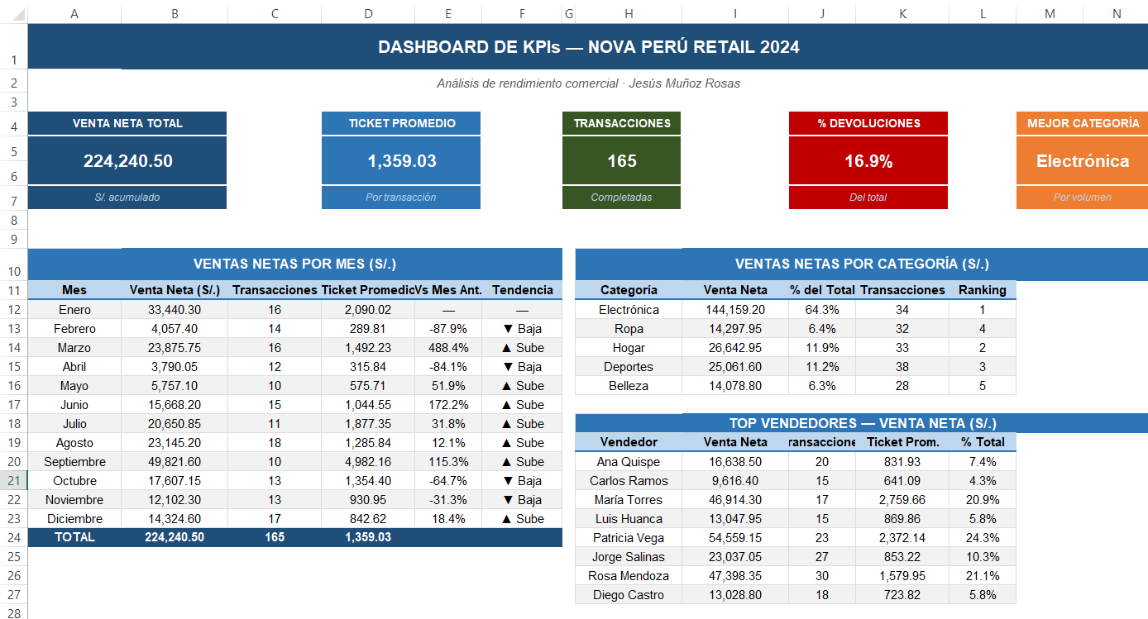Click VENTAS NETAS POR MES section header
The width and height of the screenshot is (1148, 619).
tap(295, 264)
